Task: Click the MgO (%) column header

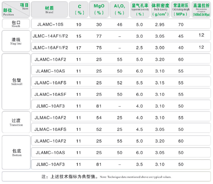Action: [x=99, y=10]
